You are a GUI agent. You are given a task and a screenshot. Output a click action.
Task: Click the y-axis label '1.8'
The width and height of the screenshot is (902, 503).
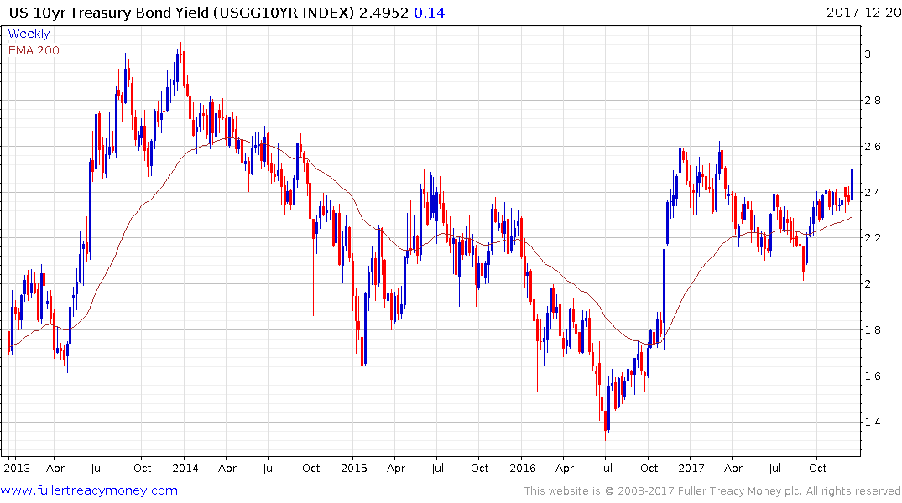click(873, 330)
